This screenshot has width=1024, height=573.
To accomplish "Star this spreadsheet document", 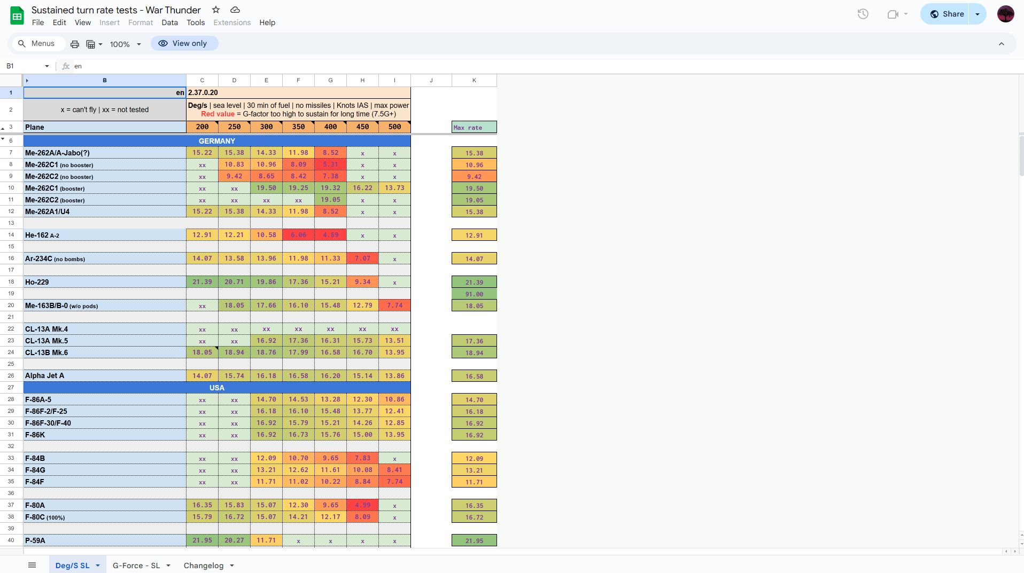I will pos(216,10).
